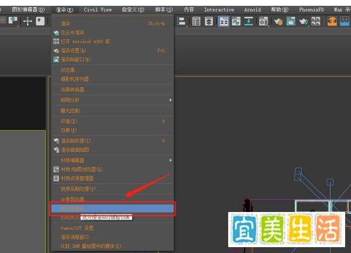Click the material/map browser icon

56,169
